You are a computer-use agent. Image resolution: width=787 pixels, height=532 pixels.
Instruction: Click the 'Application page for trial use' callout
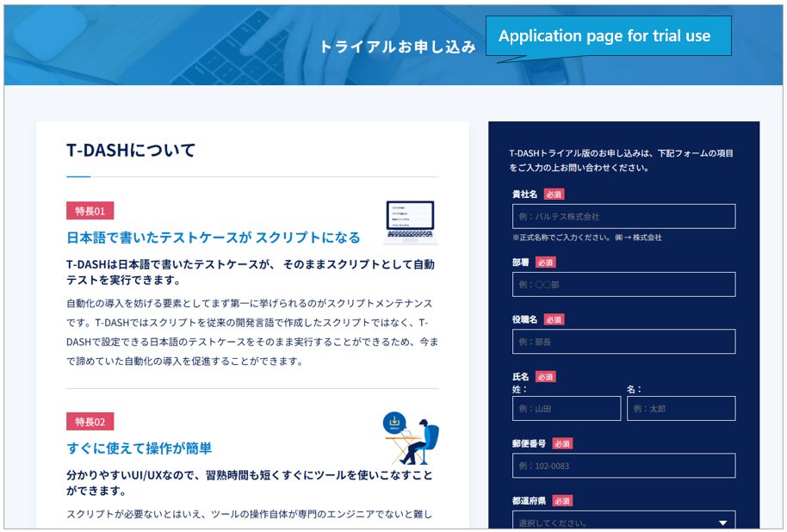[604, 36]
